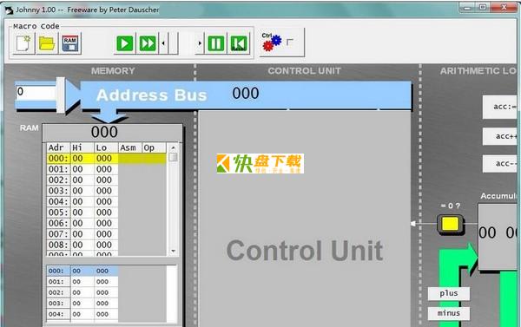
Task: Click the RAM table scroll down arrow
Action: pos(173,251)
